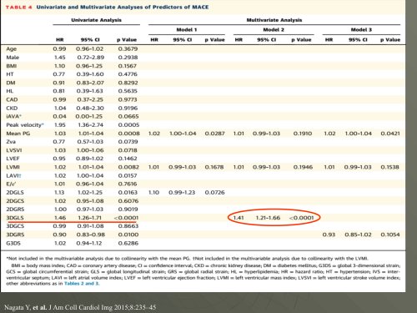Click the 'Model 2' header
This screenshot has width=417, height=313.
click(x=274, y=30)
